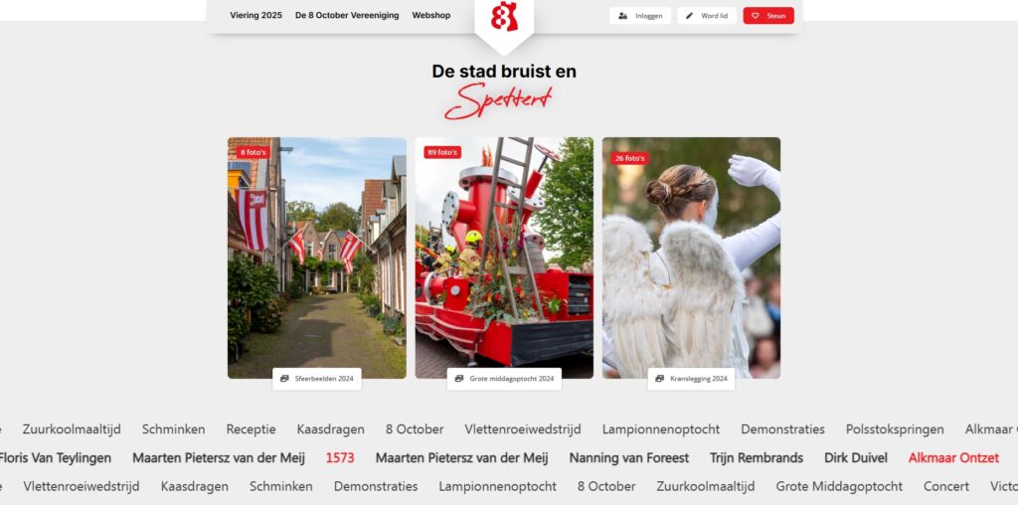
Task: Open the red fire truck parade photo
Action: 504,257
